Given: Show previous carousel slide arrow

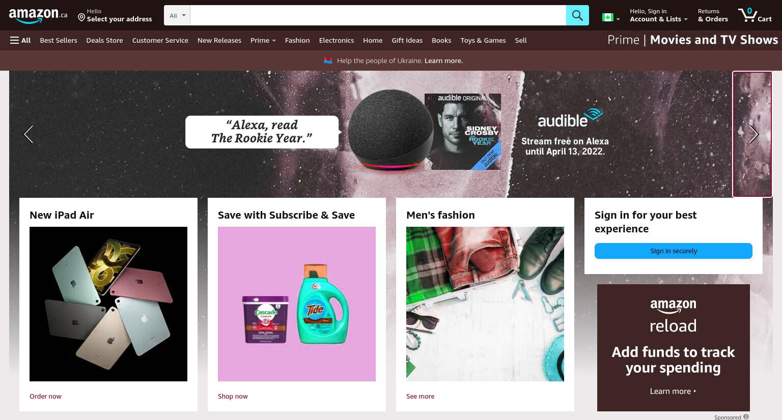Looking at the screenshot, I should coord(29,134).
